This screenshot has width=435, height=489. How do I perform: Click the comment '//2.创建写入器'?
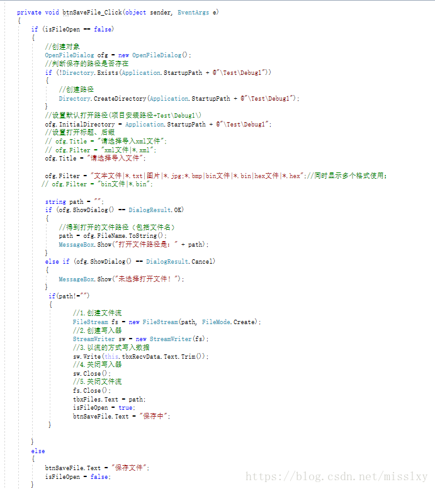click(x=97, y=330)
